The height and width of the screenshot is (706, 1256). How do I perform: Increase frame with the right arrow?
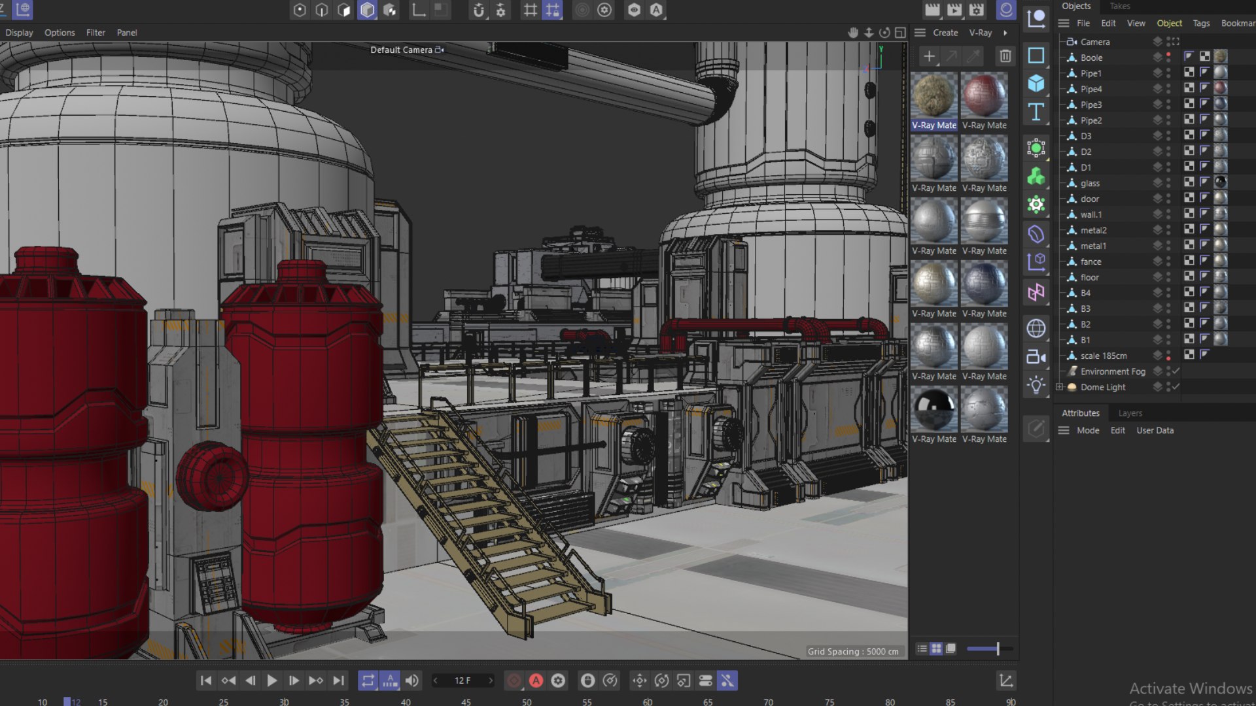tap(491, 681)
